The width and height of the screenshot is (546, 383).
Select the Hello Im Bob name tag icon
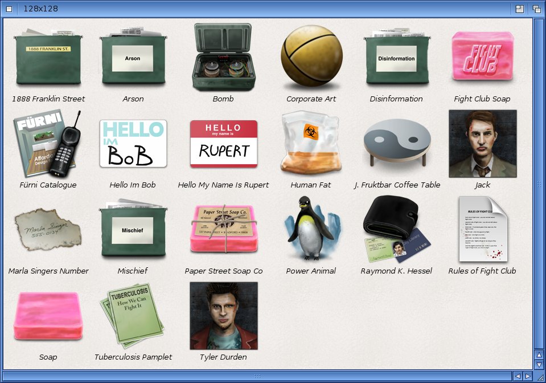click(133, 144)
